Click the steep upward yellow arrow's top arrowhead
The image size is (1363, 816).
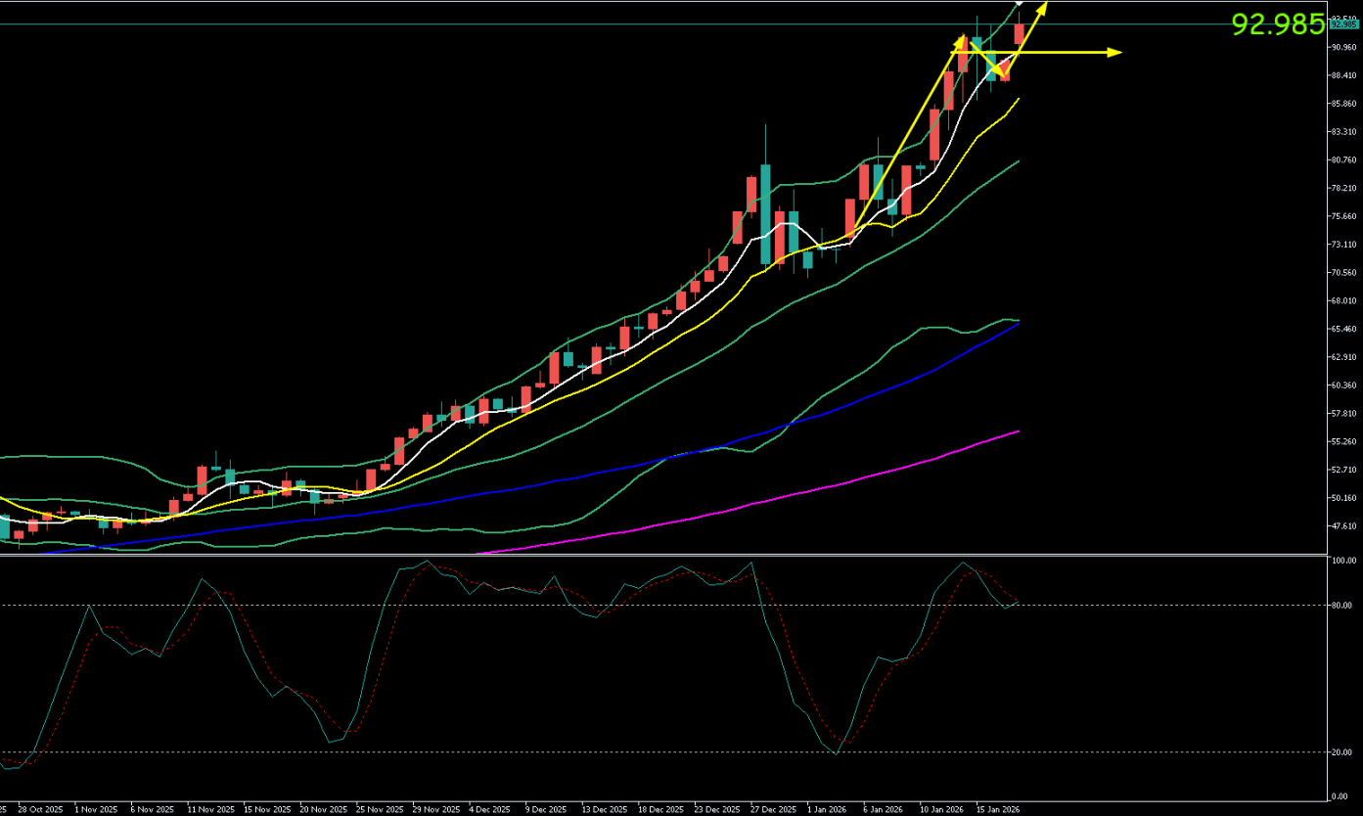[x=1042, y=7]
